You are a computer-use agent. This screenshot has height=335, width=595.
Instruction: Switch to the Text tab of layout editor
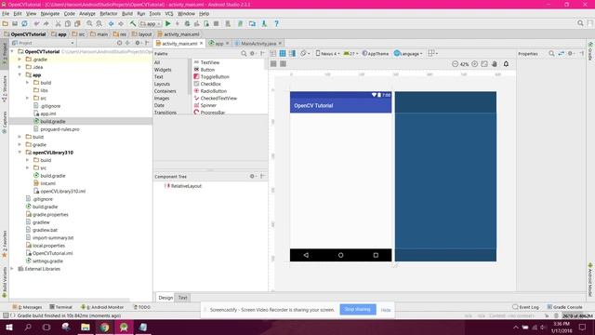point(183,298)
